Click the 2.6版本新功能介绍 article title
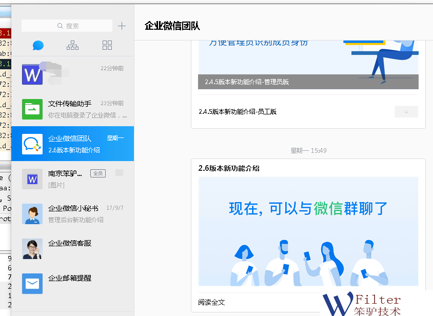 coord(229,168)
